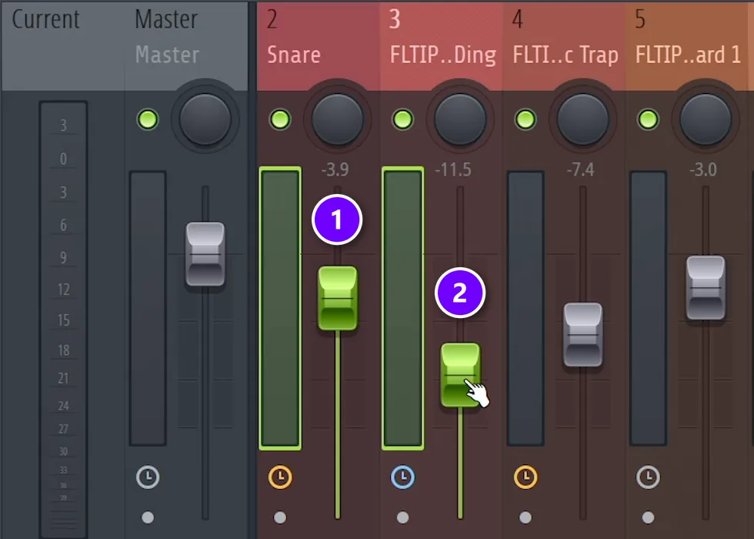
Task: Click the FLTI..c Trap track pan knob
Action: 583,119
